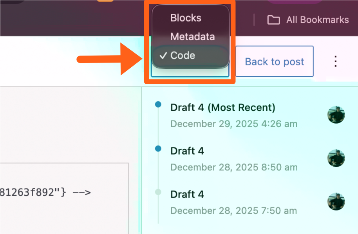Viewport: 358px width, 234px height.
Task: Click the December 28, 2025 7:50 am timestamp
Action: 234,211
